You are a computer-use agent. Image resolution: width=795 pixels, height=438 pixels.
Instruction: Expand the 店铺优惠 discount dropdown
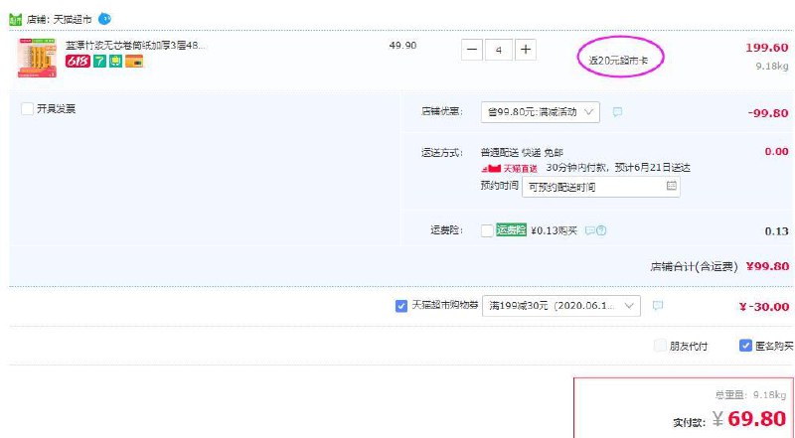541,112
